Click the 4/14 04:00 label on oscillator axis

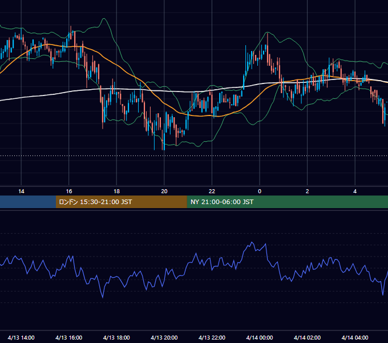(x=355, y=337)
